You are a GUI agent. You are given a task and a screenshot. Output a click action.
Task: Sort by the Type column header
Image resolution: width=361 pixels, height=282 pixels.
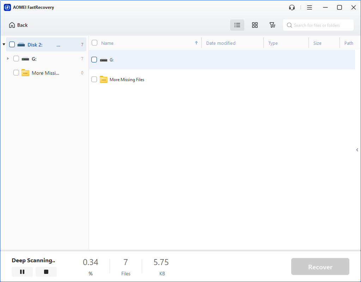pyautogui.click(x=273, y=43)
